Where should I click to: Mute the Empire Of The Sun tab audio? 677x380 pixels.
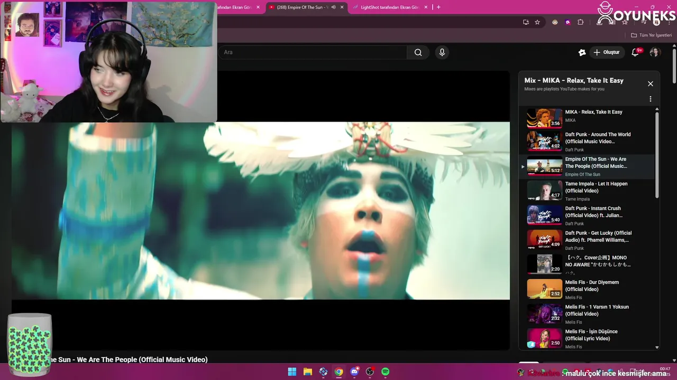[x=333, y=7]
